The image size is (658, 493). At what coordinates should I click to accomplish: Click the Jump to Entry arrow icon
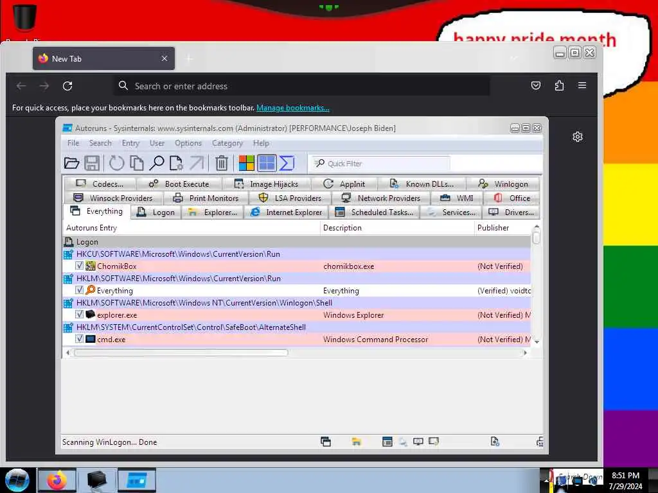pos(197,163)
